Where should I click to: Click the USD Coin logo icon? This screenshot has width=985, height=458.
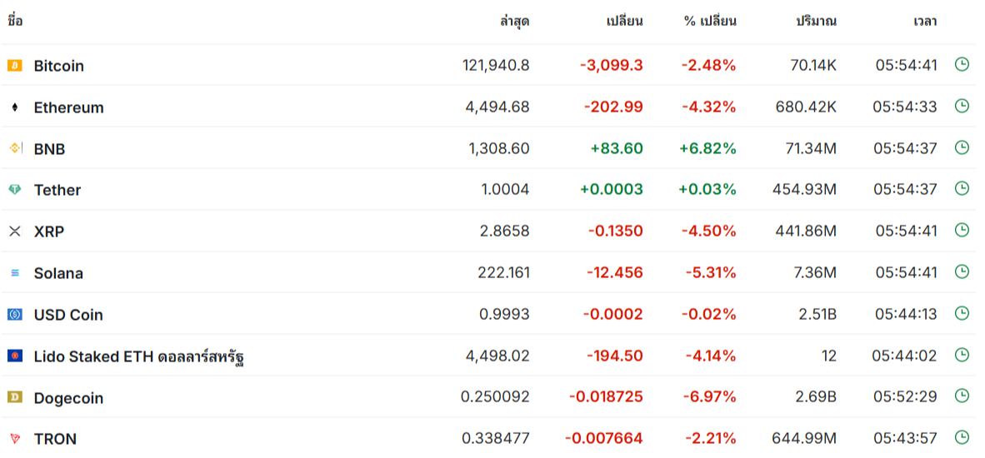click(x=14, y=314)
